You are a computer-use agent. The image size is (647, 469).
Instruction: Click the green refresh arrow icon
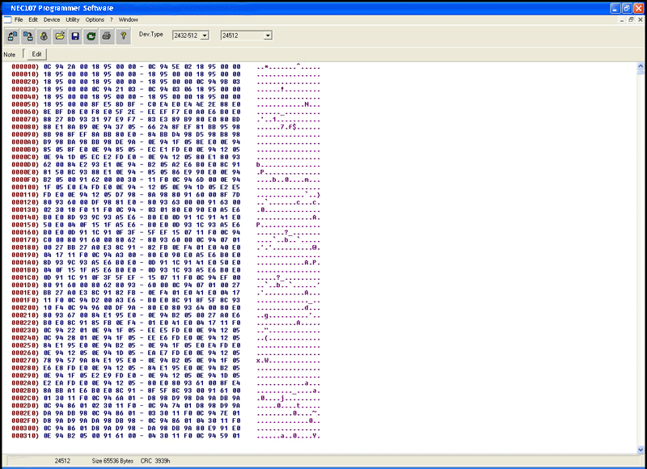click(91, 36)
